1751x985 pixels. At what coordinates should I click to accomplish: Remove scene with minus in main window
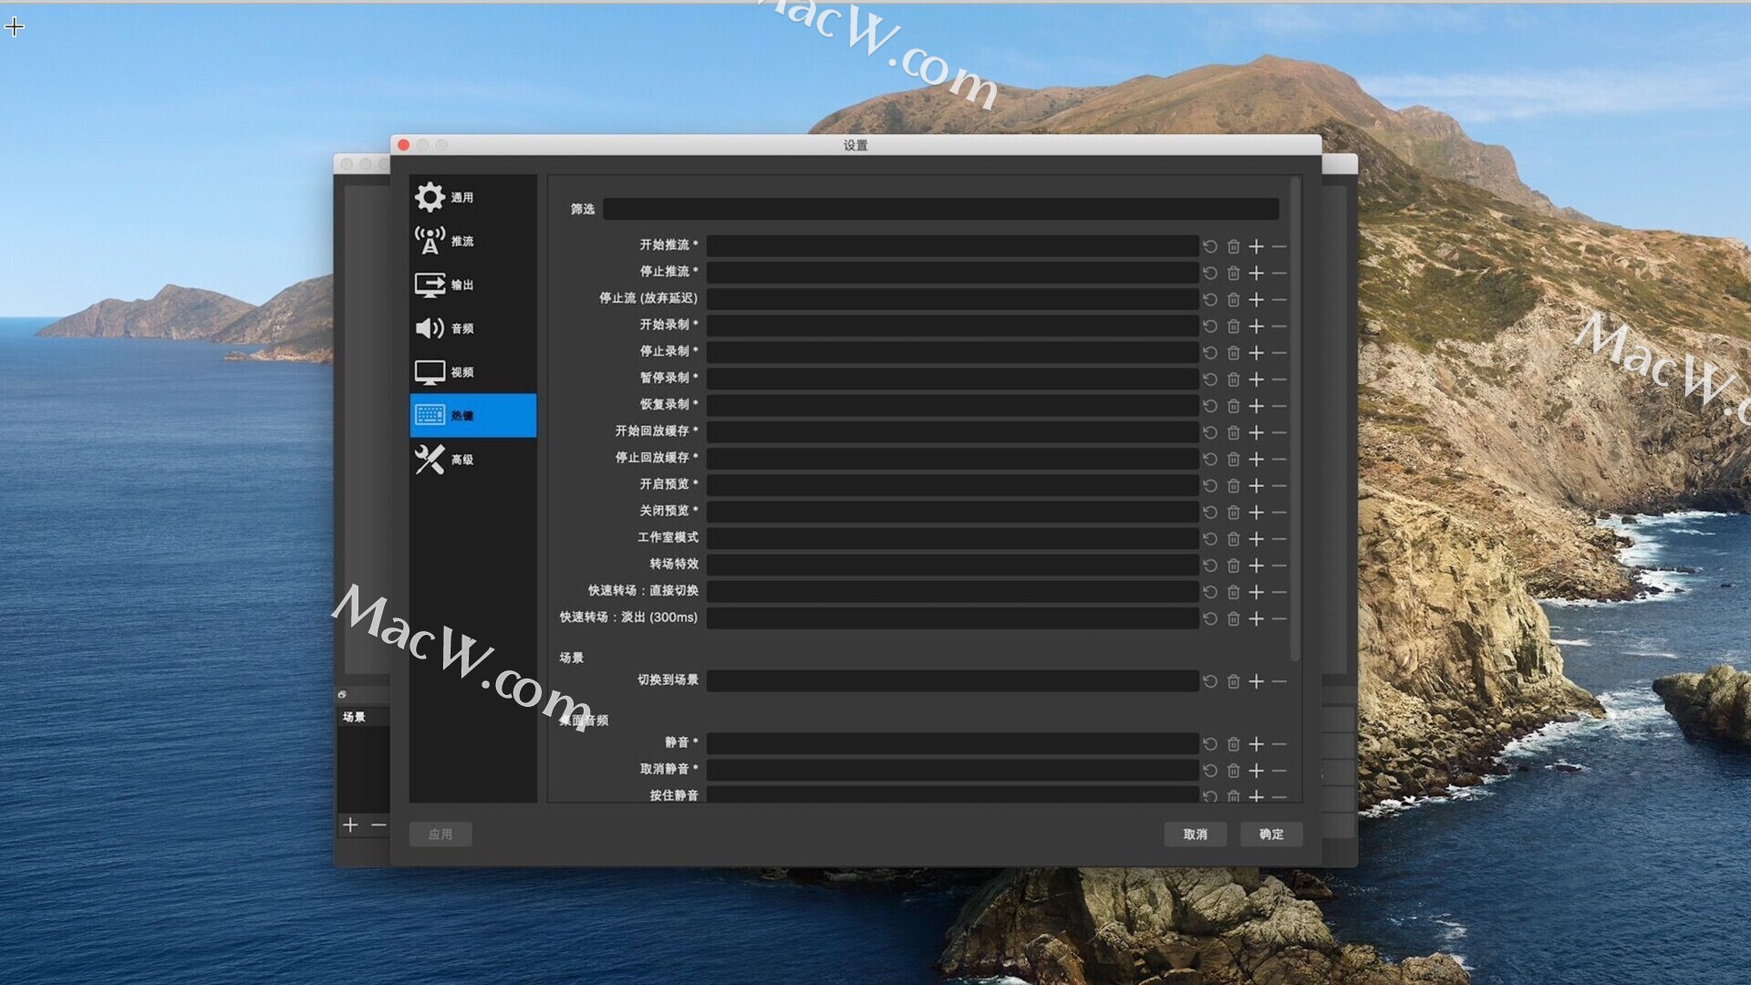click(378, 824)
